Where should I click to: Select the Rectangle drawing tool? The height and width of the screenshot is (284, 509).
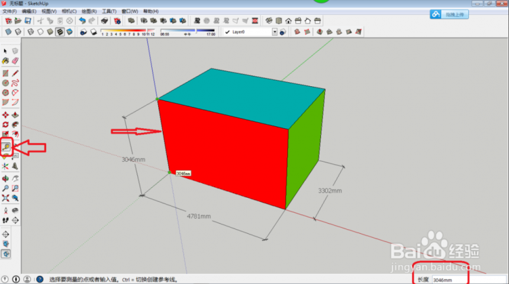tap(5, 74)
